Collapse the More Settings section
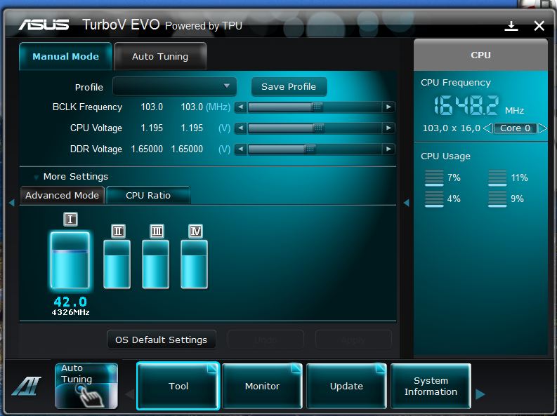The image size is (557, 416). pos(36,177)
